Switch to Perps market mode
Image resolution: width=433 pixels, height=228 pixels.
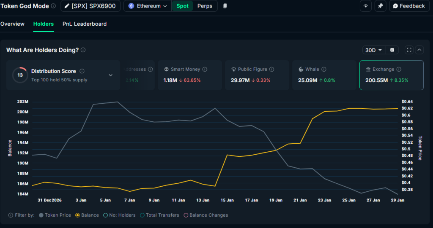tap(205, 6)
